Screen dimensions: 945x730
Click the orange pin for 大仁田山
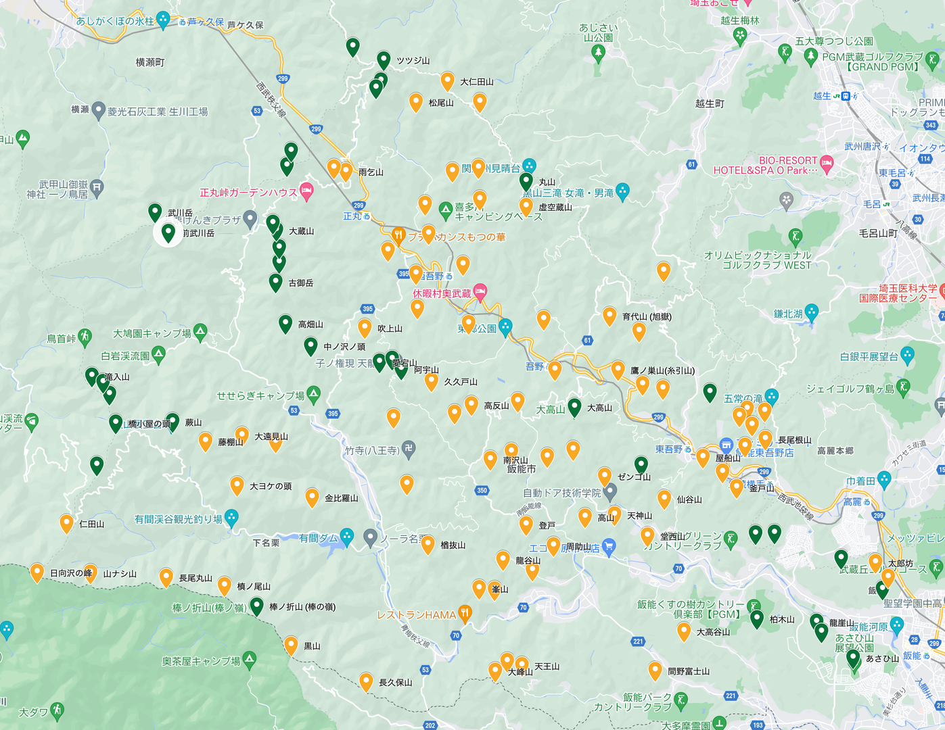pyautogui.click(x=447, y=81)
